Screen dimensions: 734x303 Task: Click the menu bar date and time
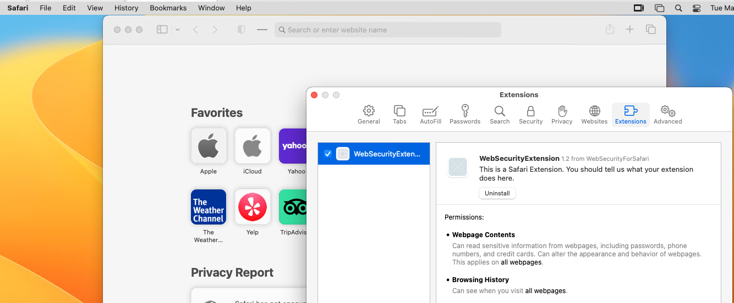coord(722,8)
